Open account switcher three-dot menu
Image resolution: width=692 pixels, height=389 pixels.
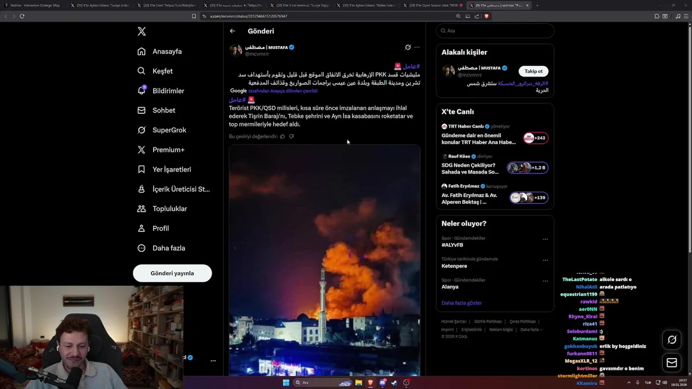click(x=213, y=360)
